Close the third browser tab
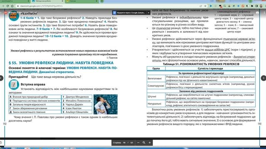 96,1
